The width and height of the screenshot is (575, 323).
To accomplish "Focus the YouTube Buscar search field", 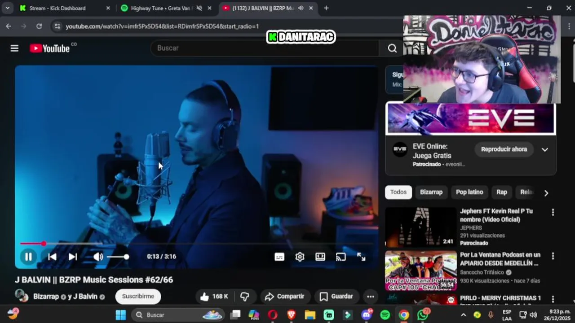I will point(265,48).
